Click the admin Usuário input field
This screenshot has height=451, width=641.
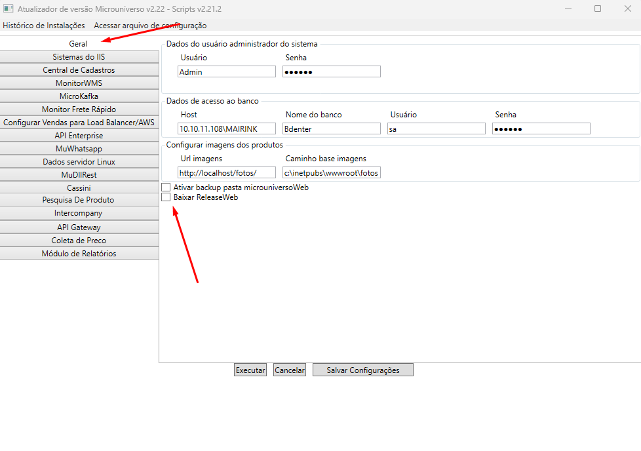227,72
